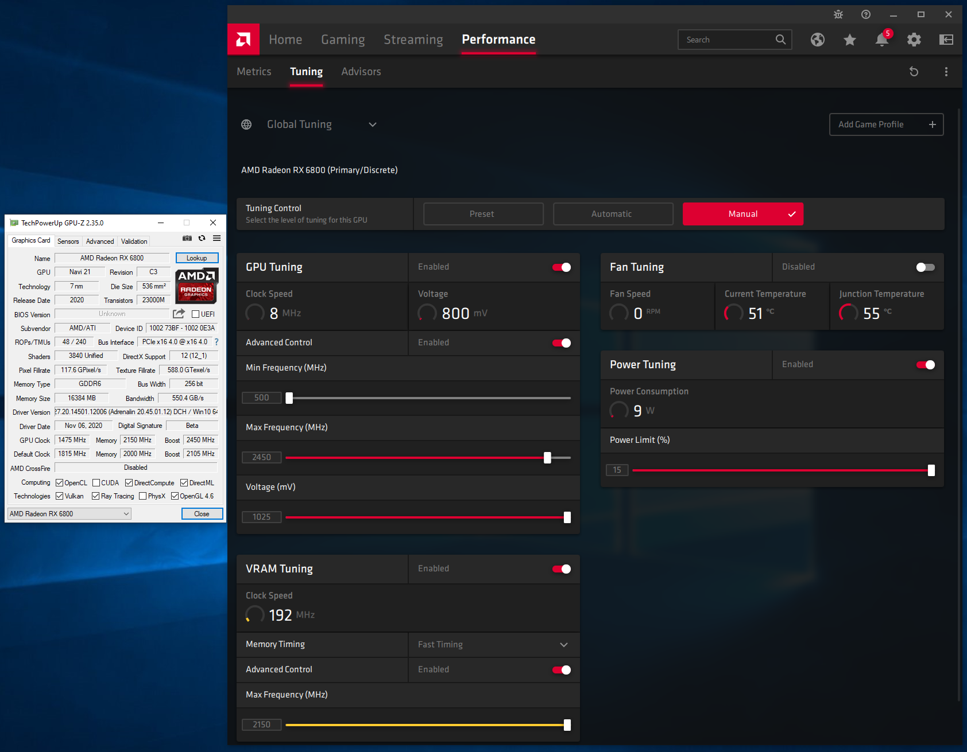Open GPU-Z hamburger menu icon

tap(217, 238)
